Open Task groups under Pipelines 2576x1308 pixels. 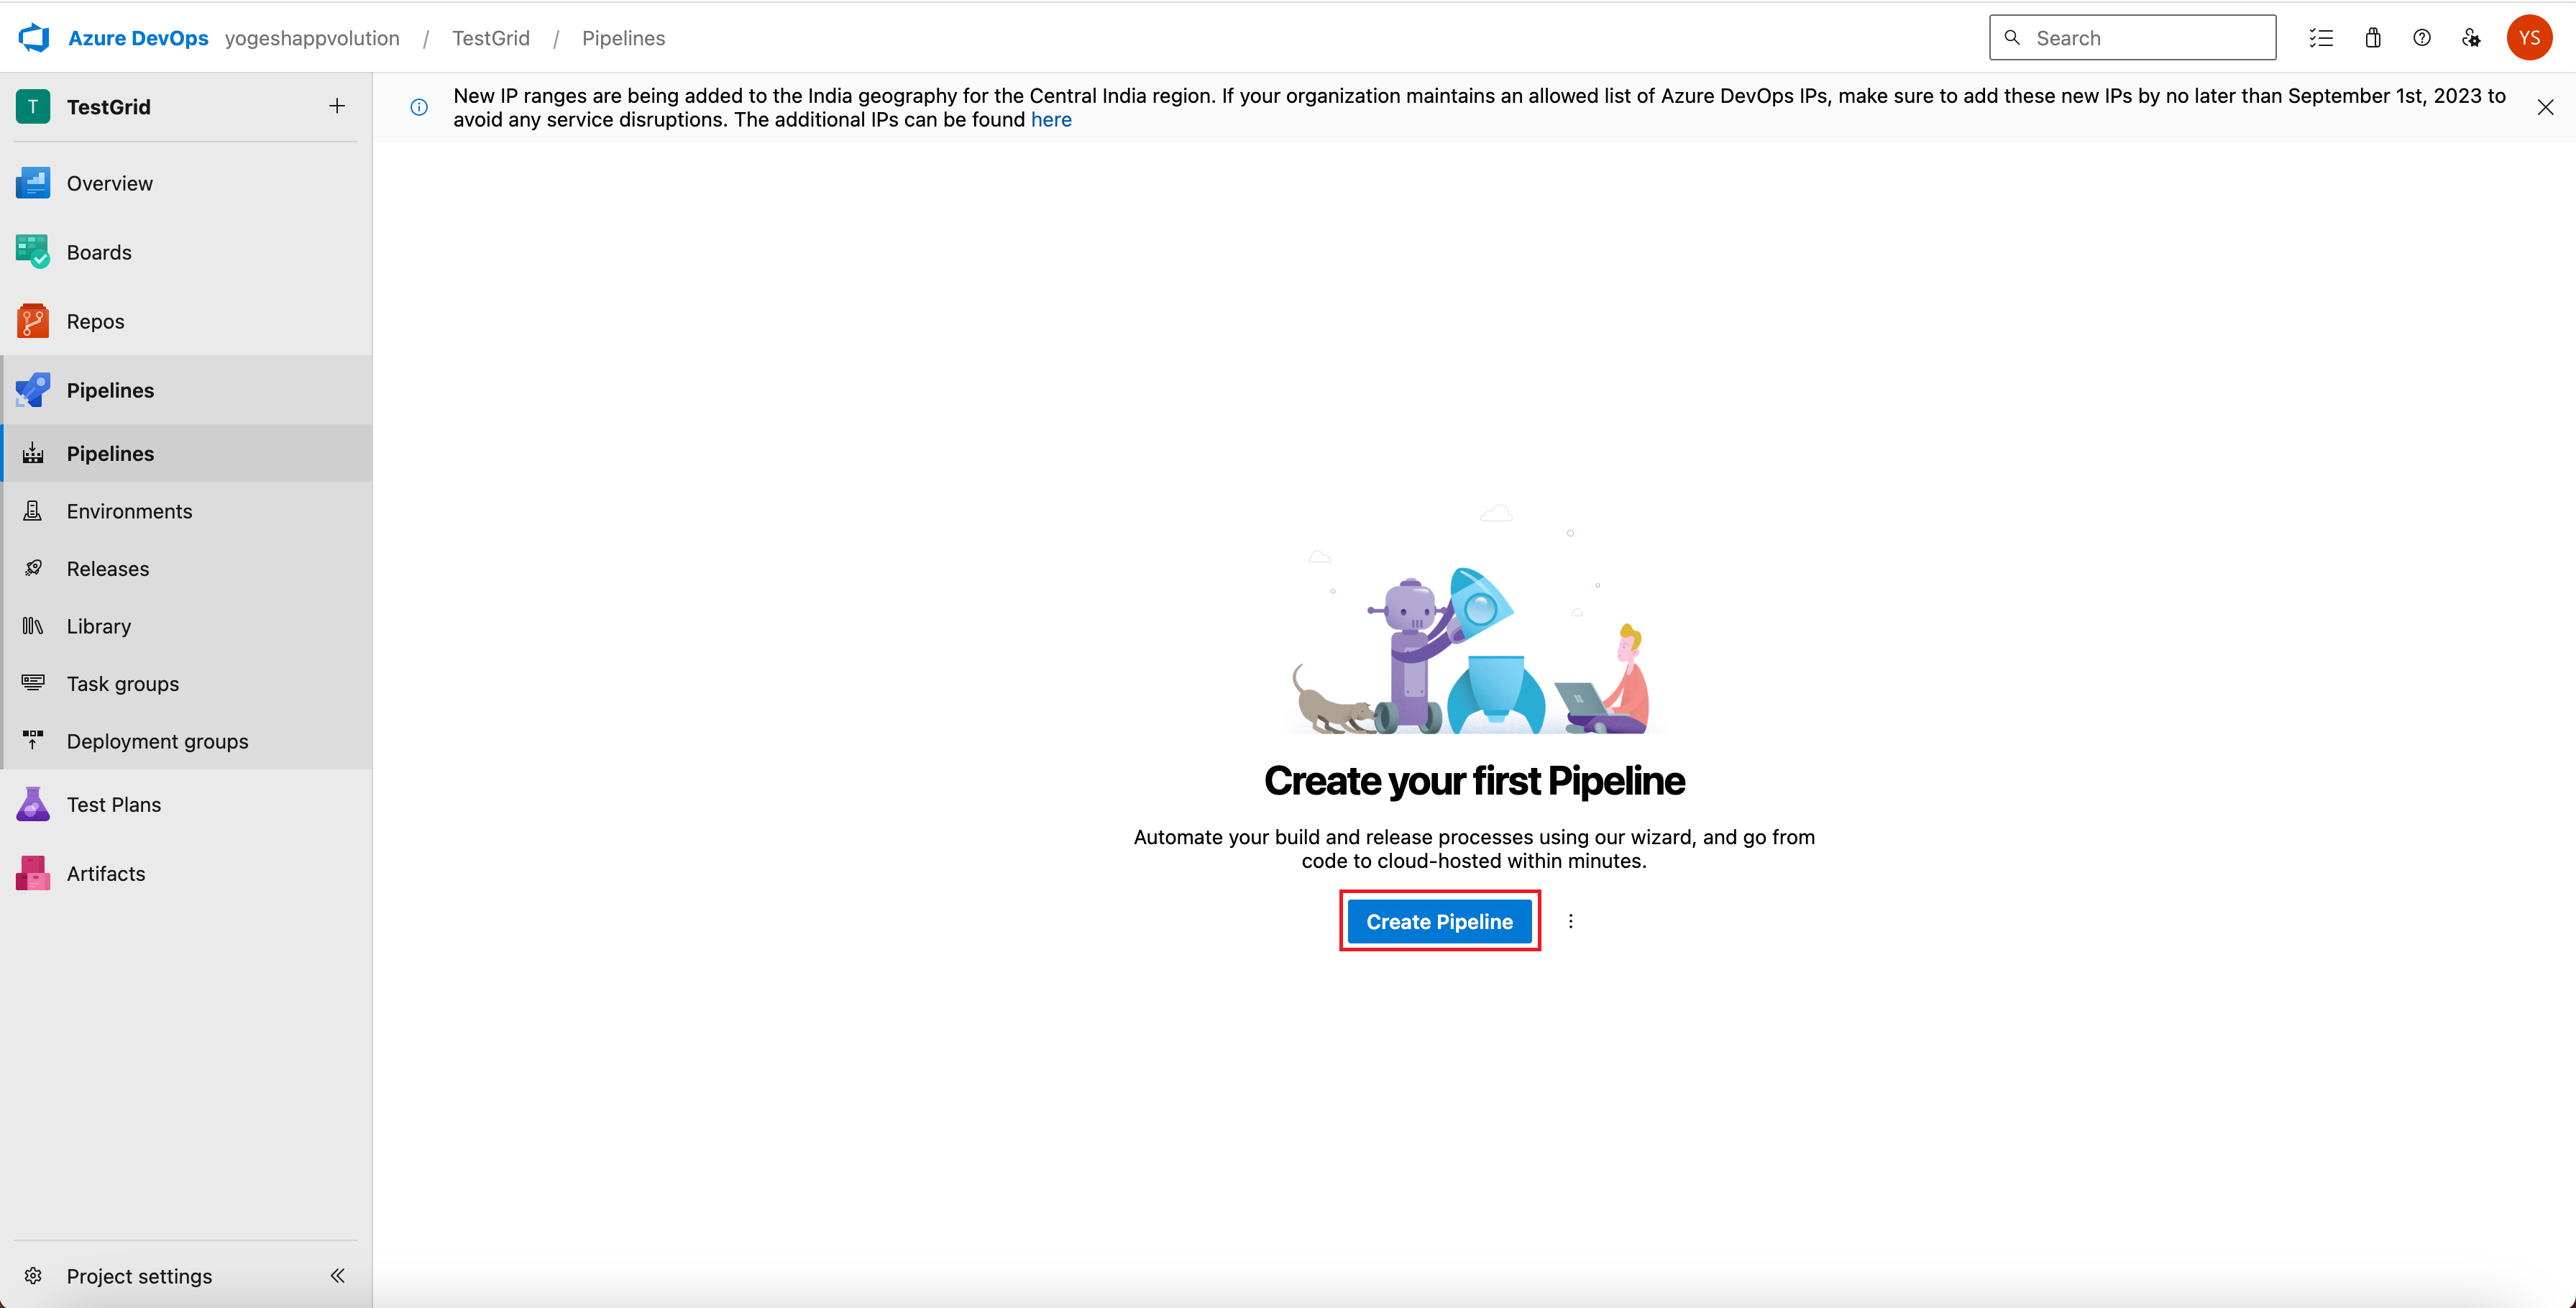pyautogui.click(x=186, y=683)
